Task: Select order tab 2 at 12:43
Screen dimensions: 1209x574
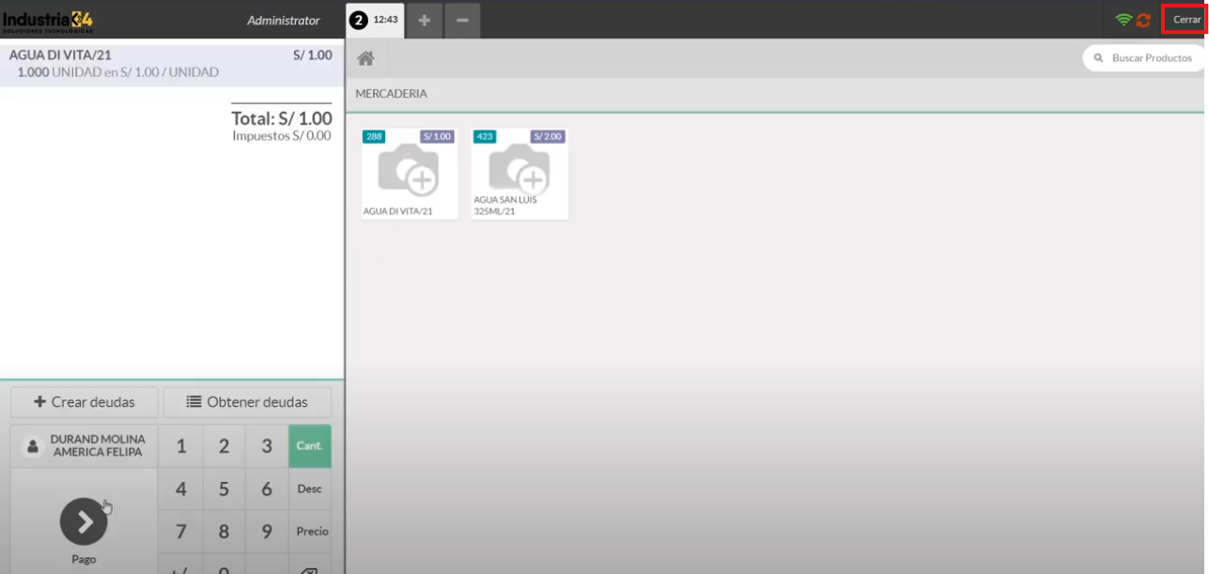Action: click(x=375, y=21)
